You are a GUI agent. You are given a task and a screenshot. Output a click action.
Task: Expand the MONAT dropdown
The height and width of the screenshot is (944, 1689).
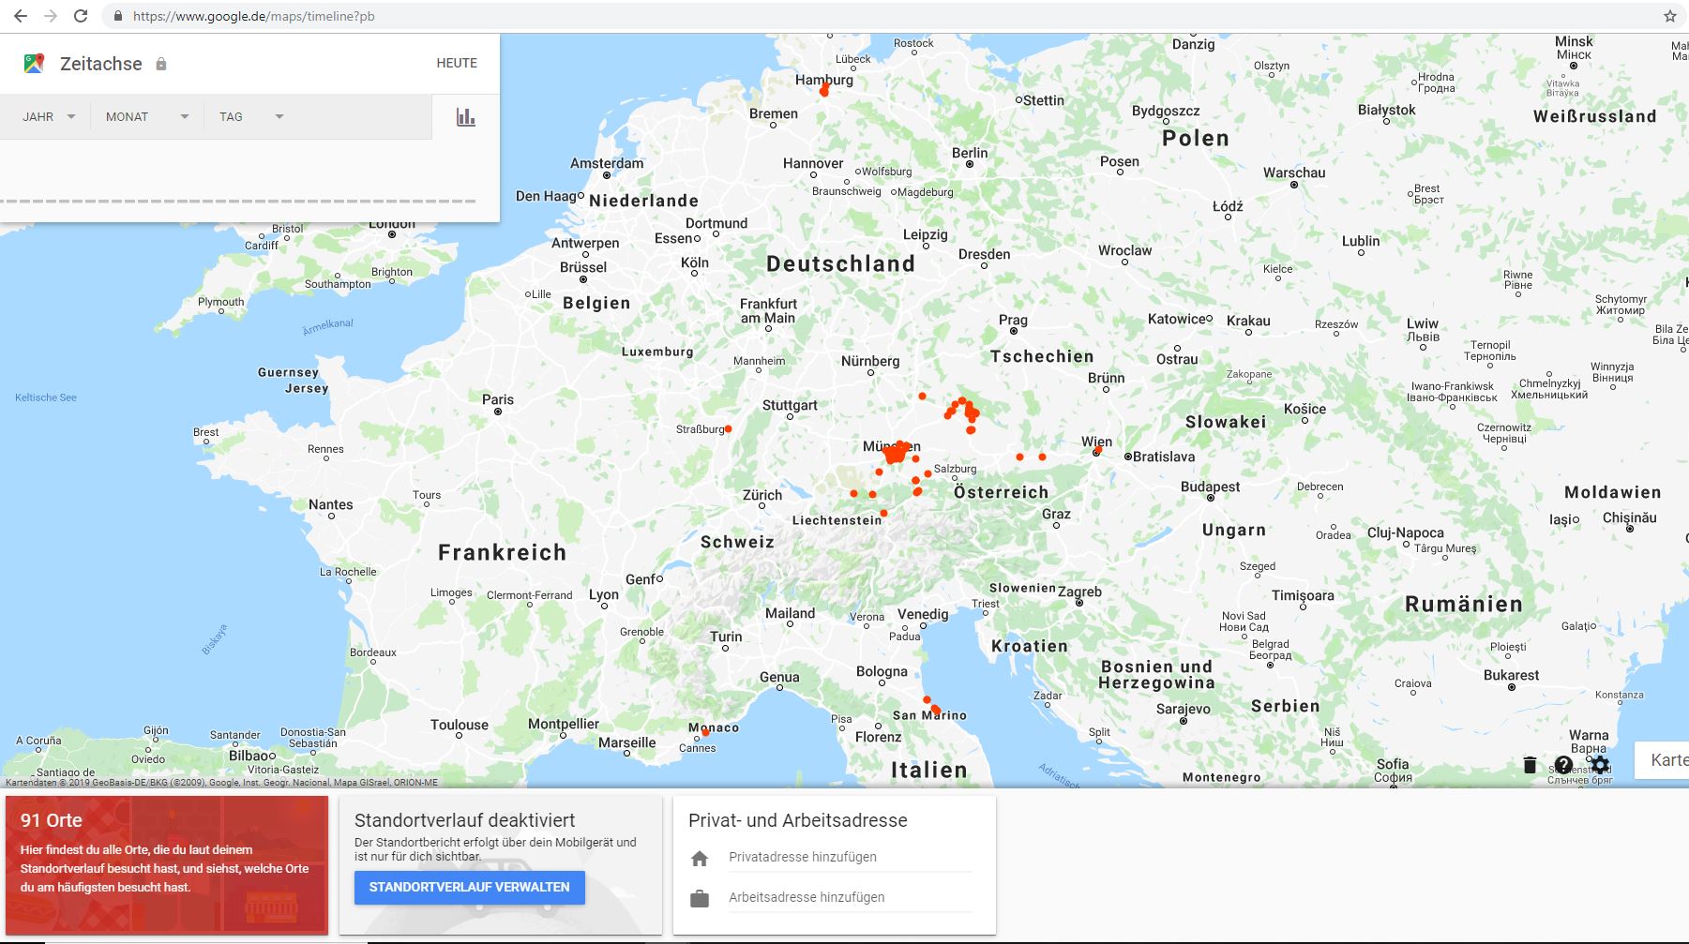[x=147, y=117]
